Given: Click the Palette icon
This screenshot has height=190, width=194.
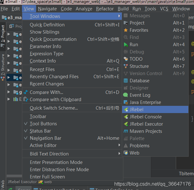Looking at the screenshot, I should pos(126,138).
